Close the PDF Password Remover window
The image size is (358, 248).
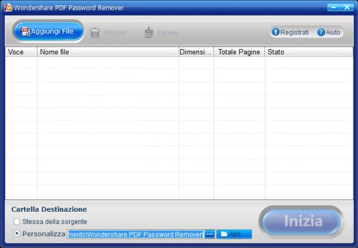[x=347, y=7]
